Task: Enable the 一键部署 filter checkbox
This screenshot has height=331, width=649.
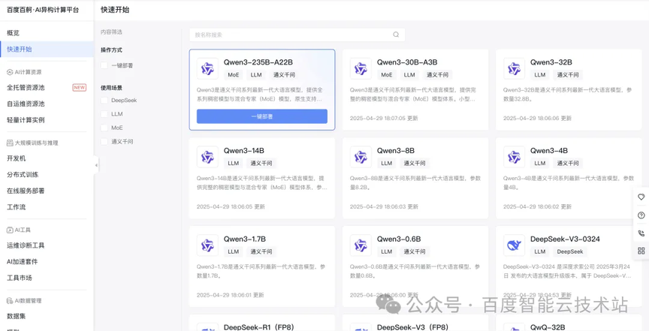Action: tap(104, 65)
